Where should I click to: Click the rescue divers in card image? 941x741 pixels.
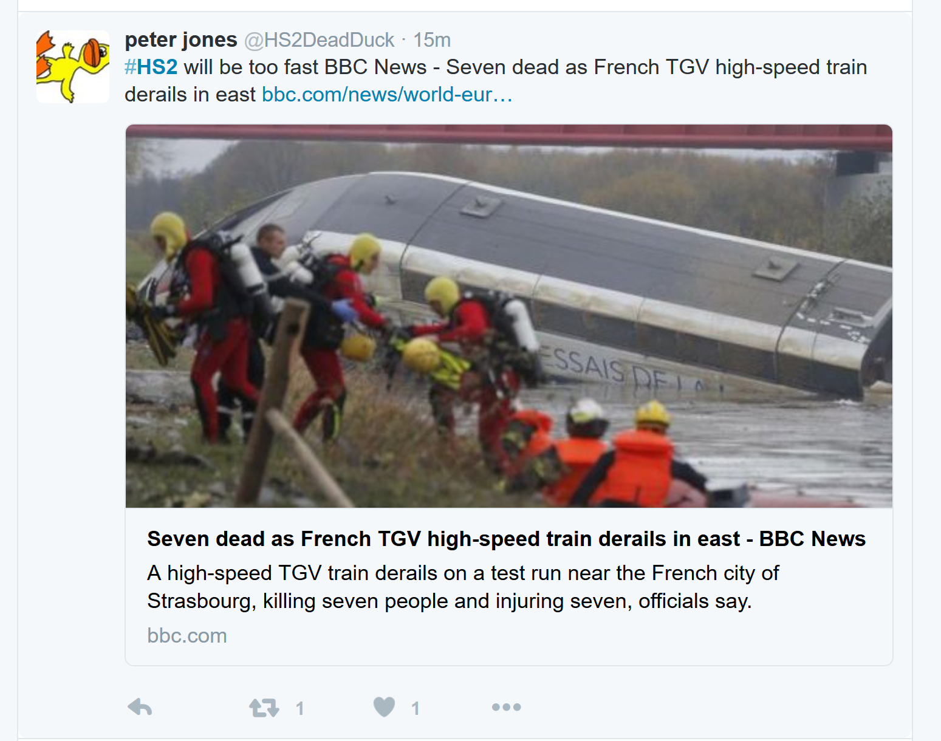pos(334,340)
